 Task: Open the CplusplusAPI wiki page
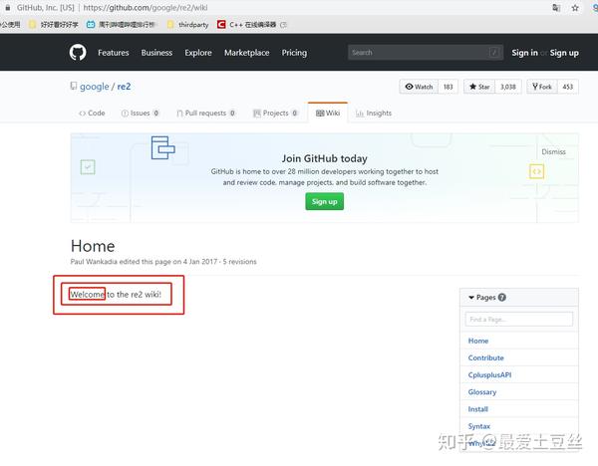coord(489,375)
